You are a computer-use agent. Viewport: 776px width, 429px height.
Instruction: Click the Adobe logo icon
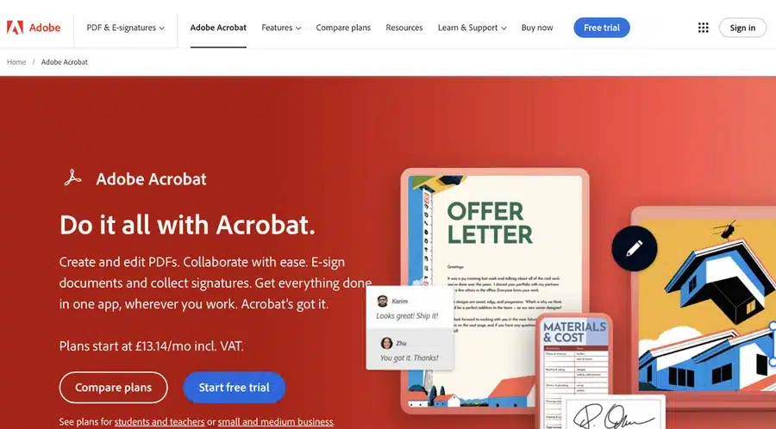(x=15, y=28)
